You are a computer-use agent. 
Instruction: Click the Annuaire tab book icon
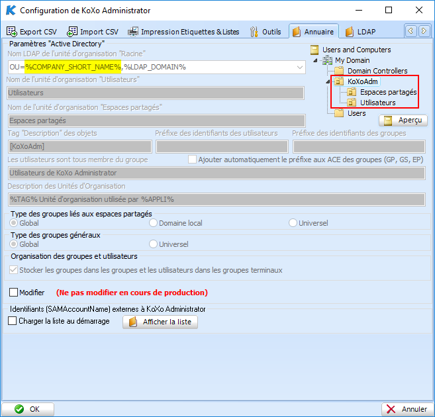pos(296,32)
